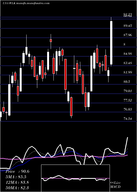Click the tall final white candlestick near 90
This screenshot has height=192, width=137.
111,43
